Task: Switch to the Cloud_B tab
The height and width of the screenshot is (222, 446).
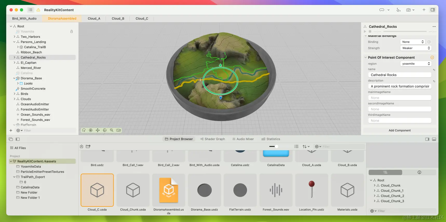Action: pos(118,18)
